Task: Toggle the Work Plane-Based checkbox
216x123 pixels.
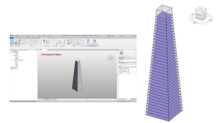Action: [x=128, y=69]
